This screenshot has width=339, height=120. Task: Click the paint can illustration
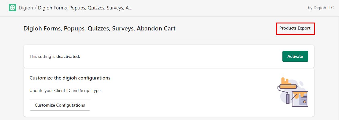coord(300,99)
